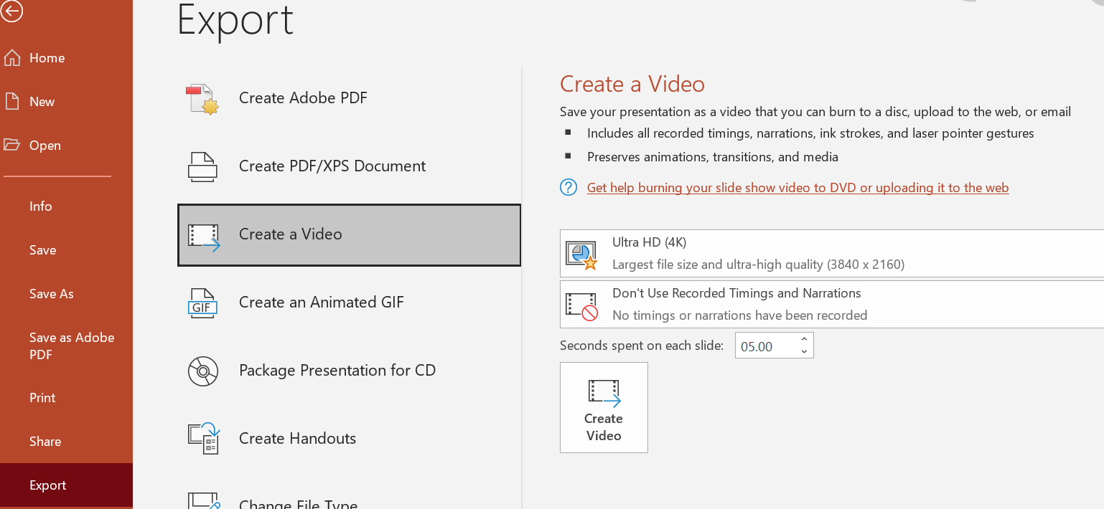Select the Create an Animated GIF option

click(349, 303)
